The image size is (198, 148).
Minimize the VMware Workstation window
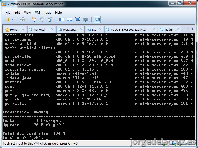pos(173,3)
